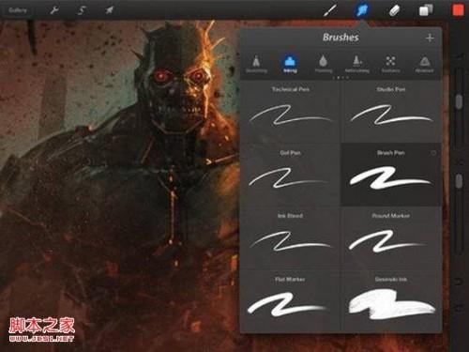Choose the Gesinski Ink brush
The height and width of the screenshot is (352, 469).
pyautogui.click(x=391, y=301)
